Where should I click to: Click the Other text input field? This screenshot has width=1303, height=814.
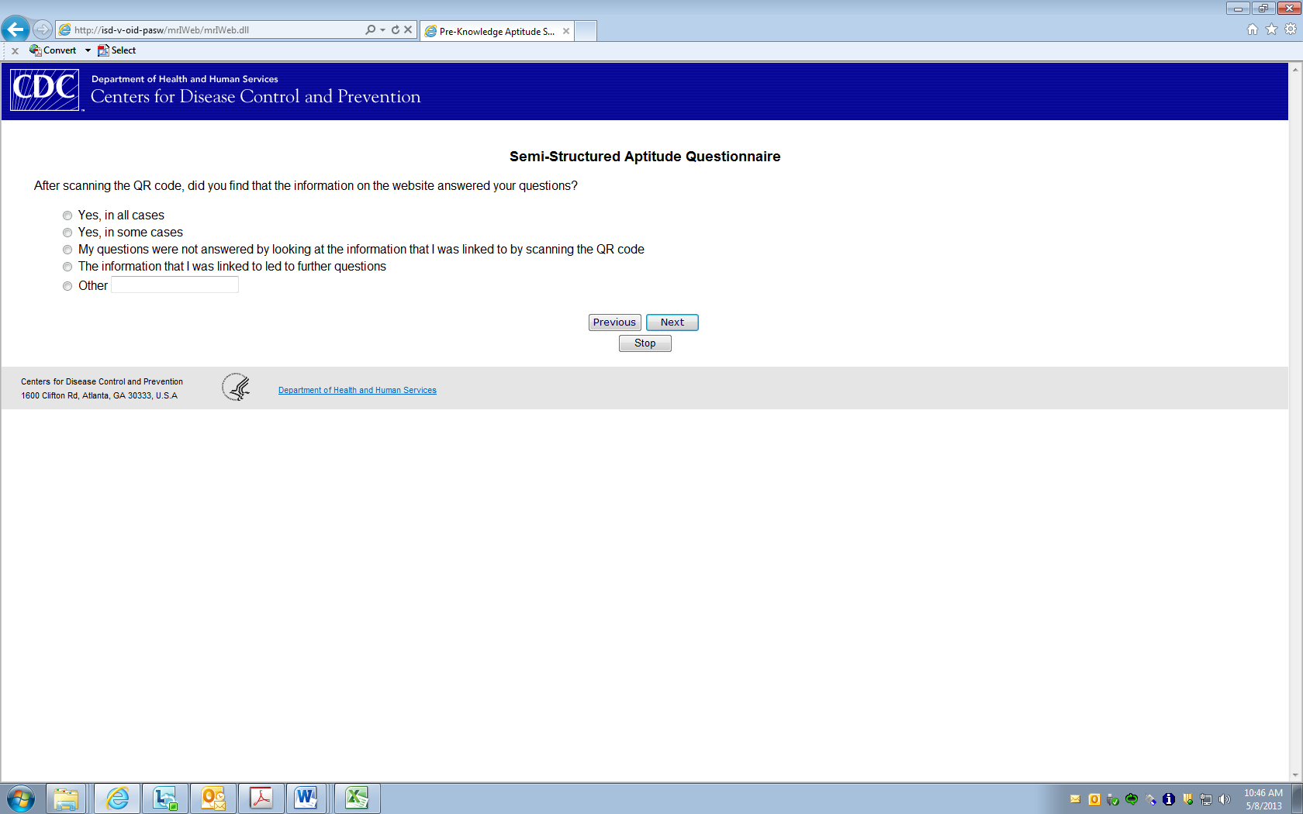(x=175, y=285)
